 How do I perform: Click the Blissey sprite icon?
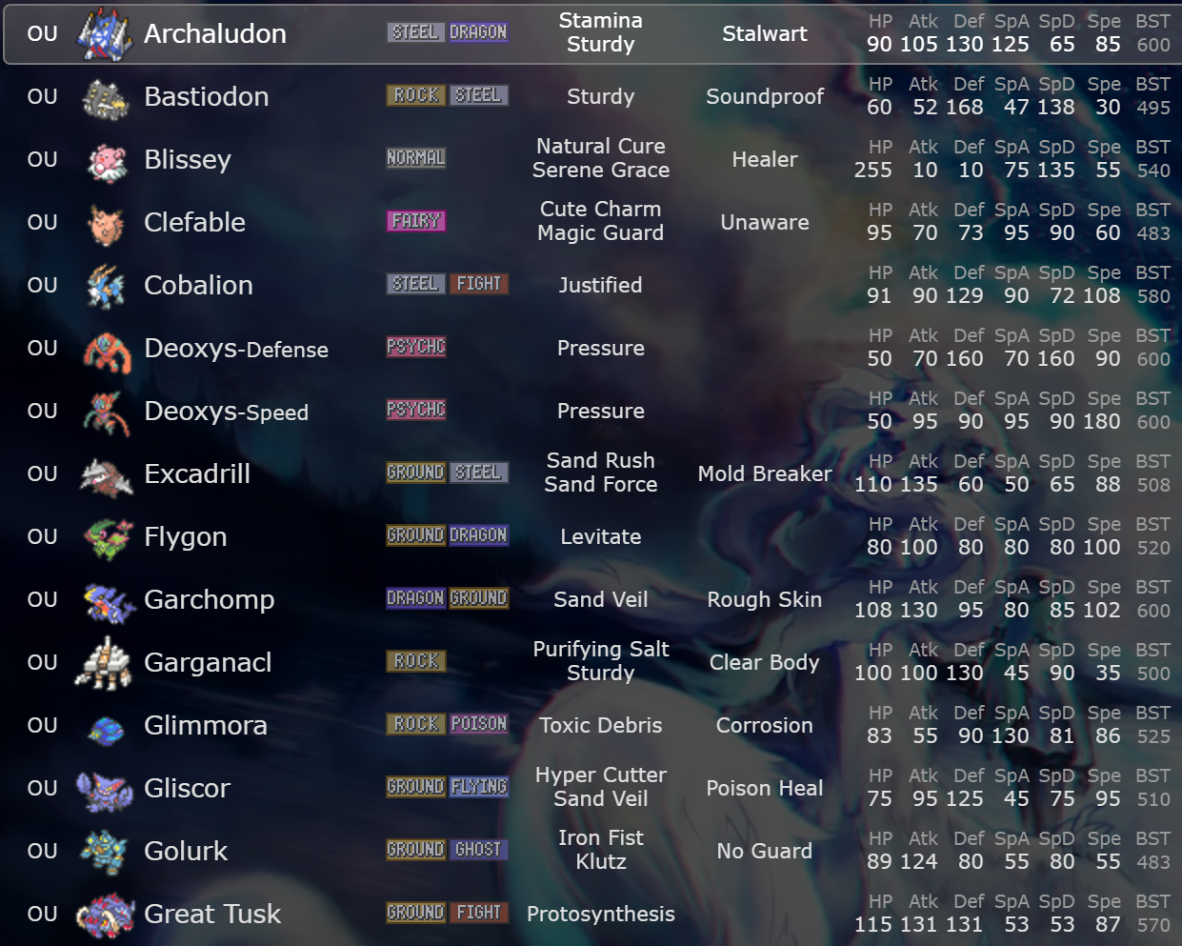(106, 161)
